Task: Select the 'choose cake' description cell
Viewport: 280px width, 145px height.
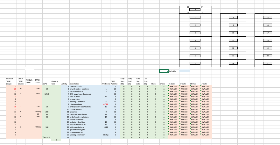Action: pos(86,99)
